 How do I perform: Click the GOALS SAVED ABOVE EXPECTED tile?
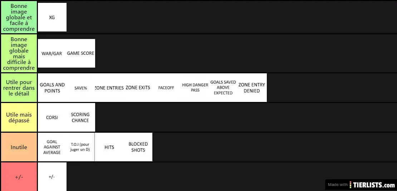(224, 88)
